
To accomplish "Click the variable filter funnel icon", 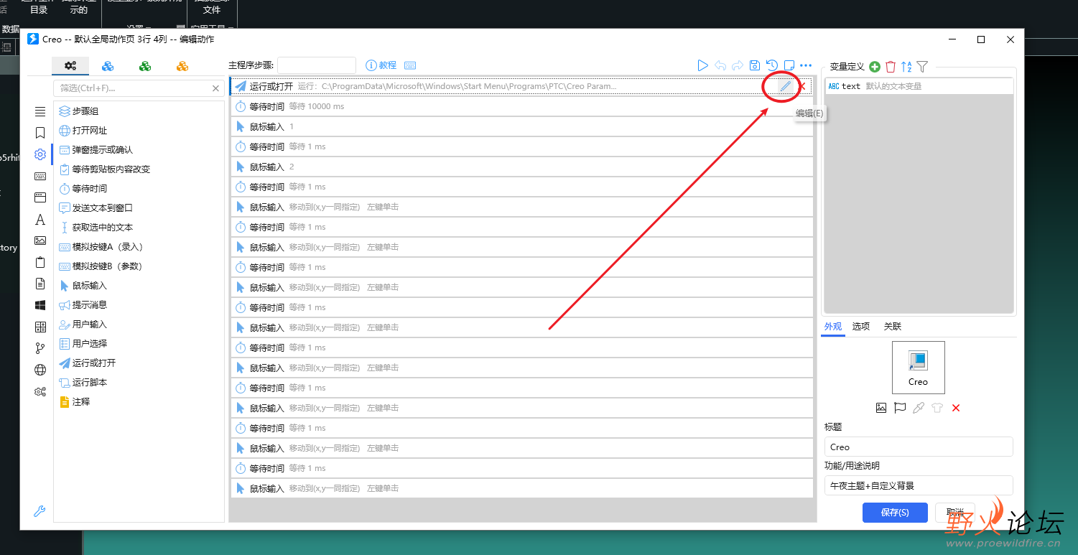I will [x=923, y=67].
